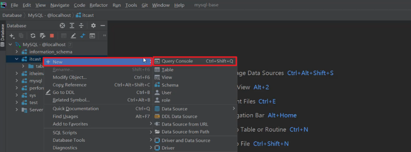Open the Refactor menu
This screenshot has height=152, width=411.
99,5
